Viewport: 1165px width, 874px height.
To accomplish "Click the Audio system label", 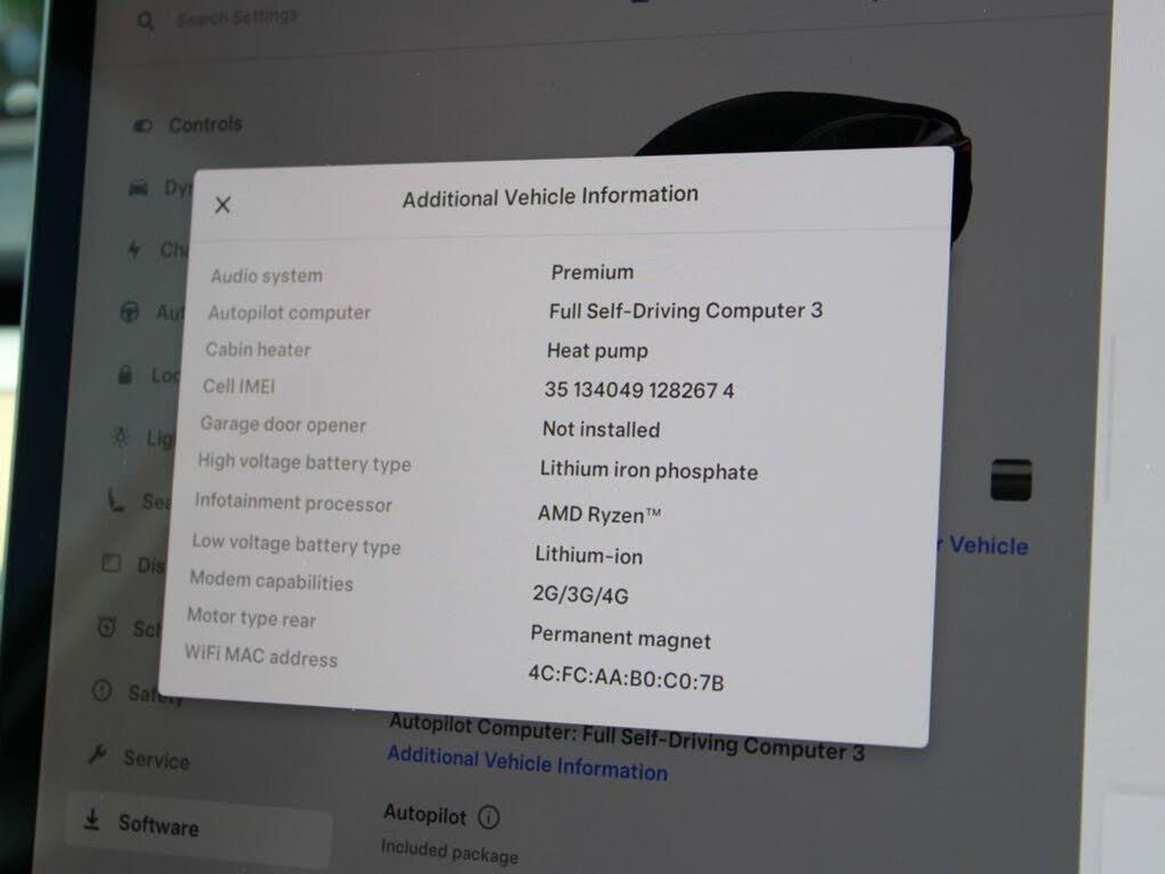I will (266, 276).
